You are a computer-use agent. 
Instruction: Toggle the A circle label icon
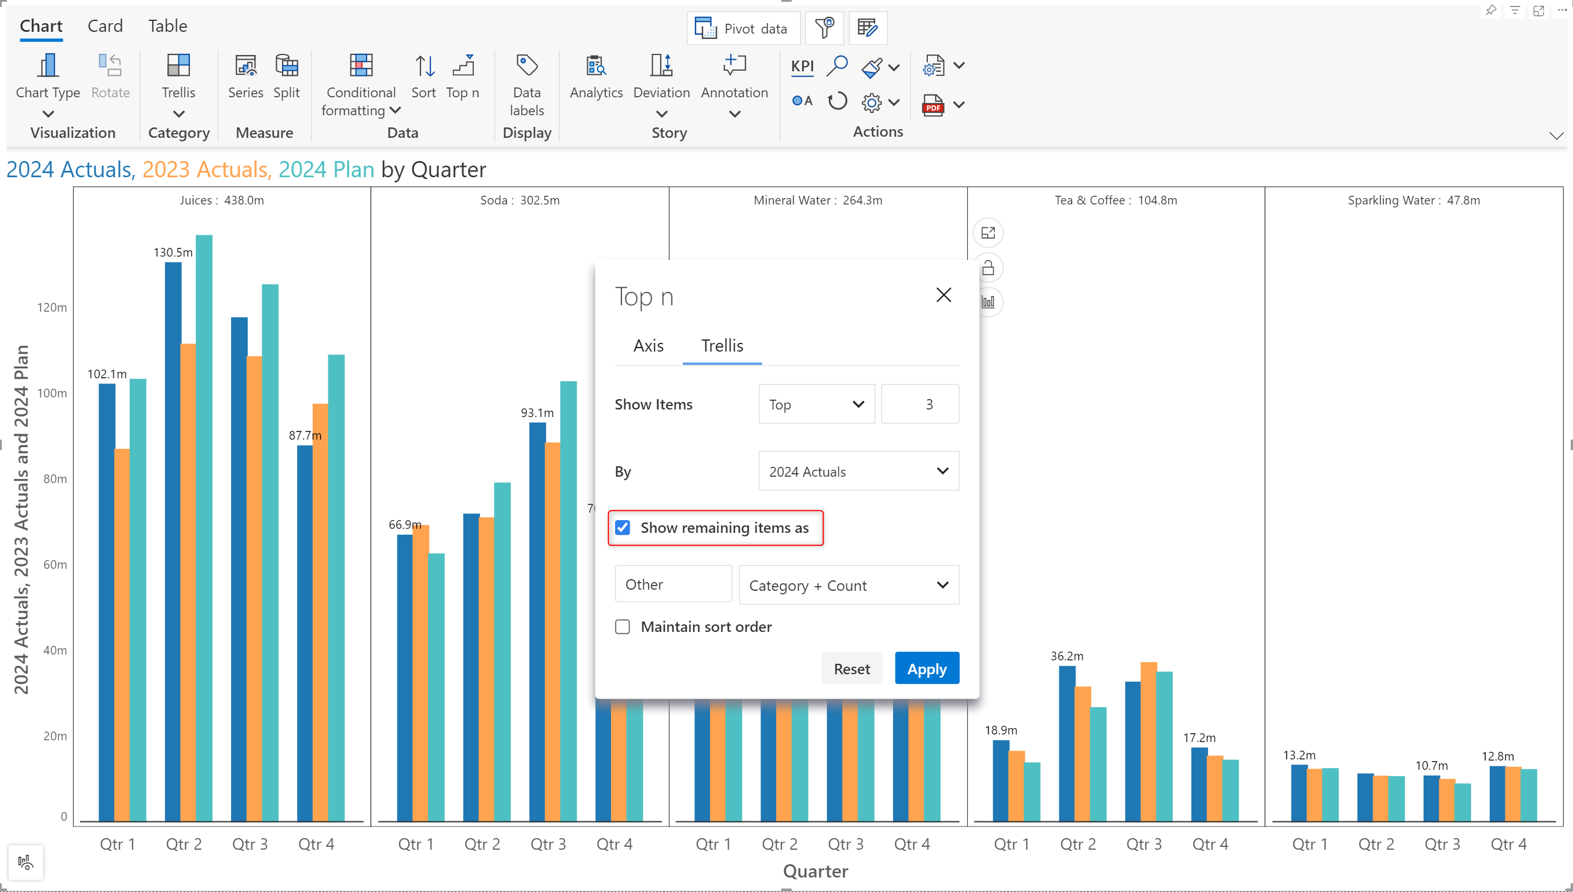(x=802, y=101)
